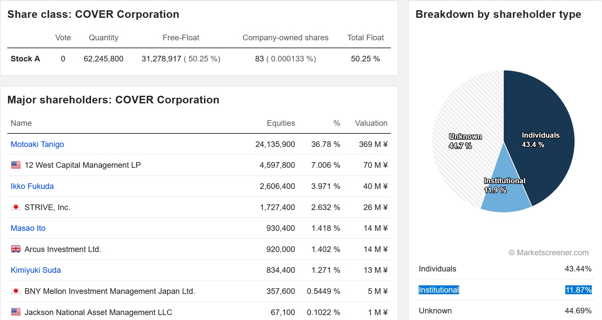Click the Valuation column header
The width and height of the screenshot is (602, 320).
371,123
